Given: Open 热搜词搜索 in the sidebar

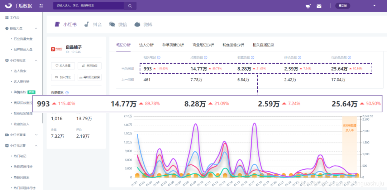Looking at the screenshot, I should coord(22,177).
